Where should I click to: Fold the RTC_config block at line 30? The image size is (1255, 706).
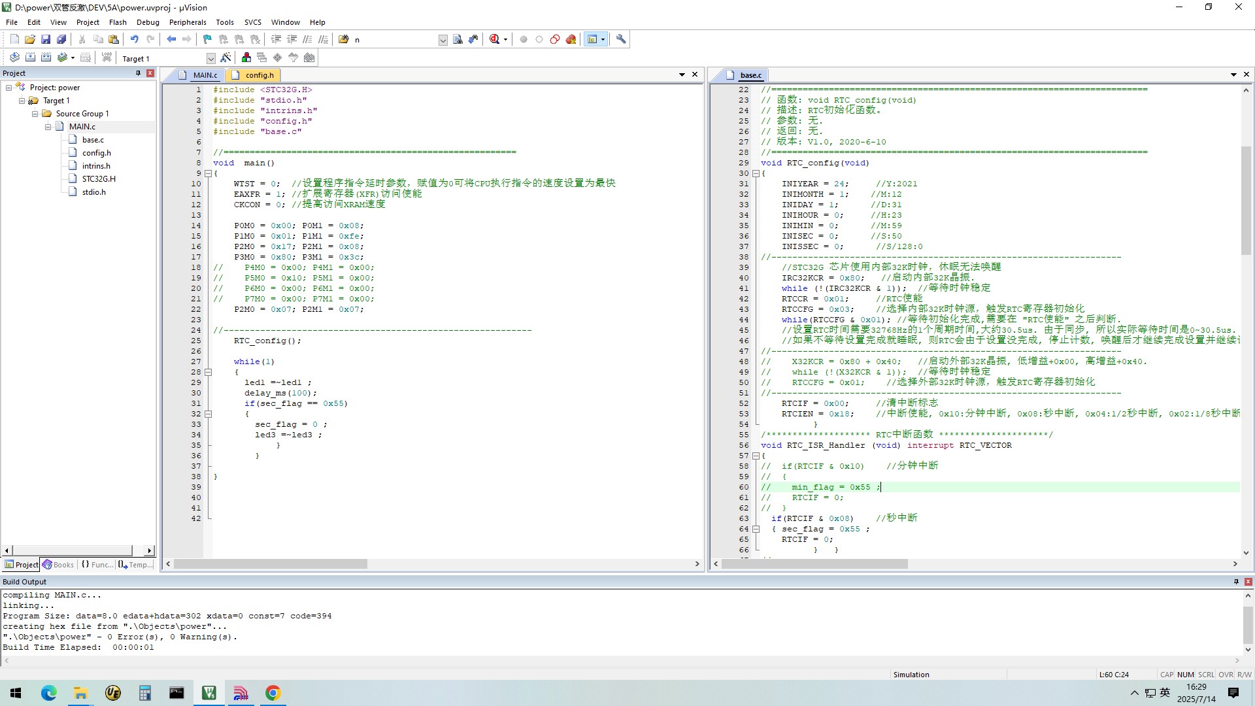pyautogui.click(x=756, y=173)
